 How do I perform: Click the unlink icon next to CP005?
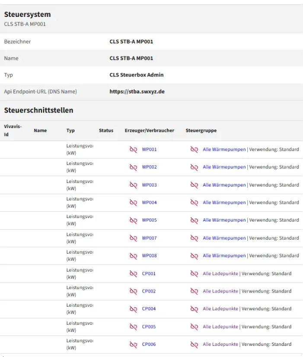click(x=133, y=327)
